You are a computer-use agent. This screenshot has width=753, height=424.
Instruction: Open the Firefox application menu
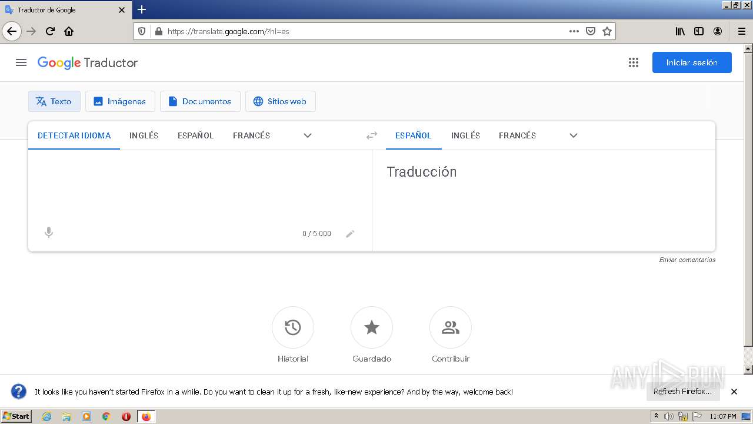coord(742,31)
